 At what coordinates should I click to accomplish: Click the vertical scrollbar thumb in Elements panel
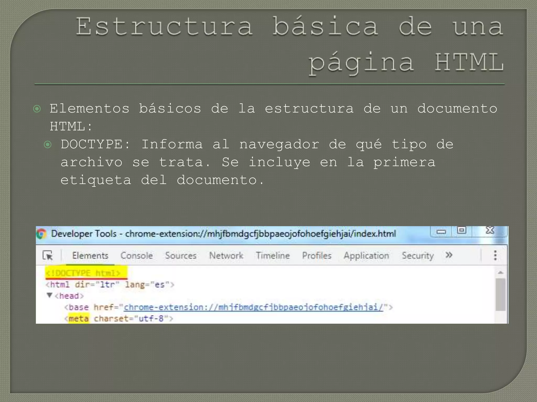501,294
